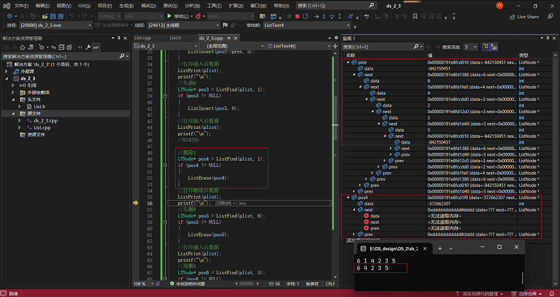Screen dimensions: 560x297
Task: Click the bookmark icon in the toolbar
Action: pos(415,16)
